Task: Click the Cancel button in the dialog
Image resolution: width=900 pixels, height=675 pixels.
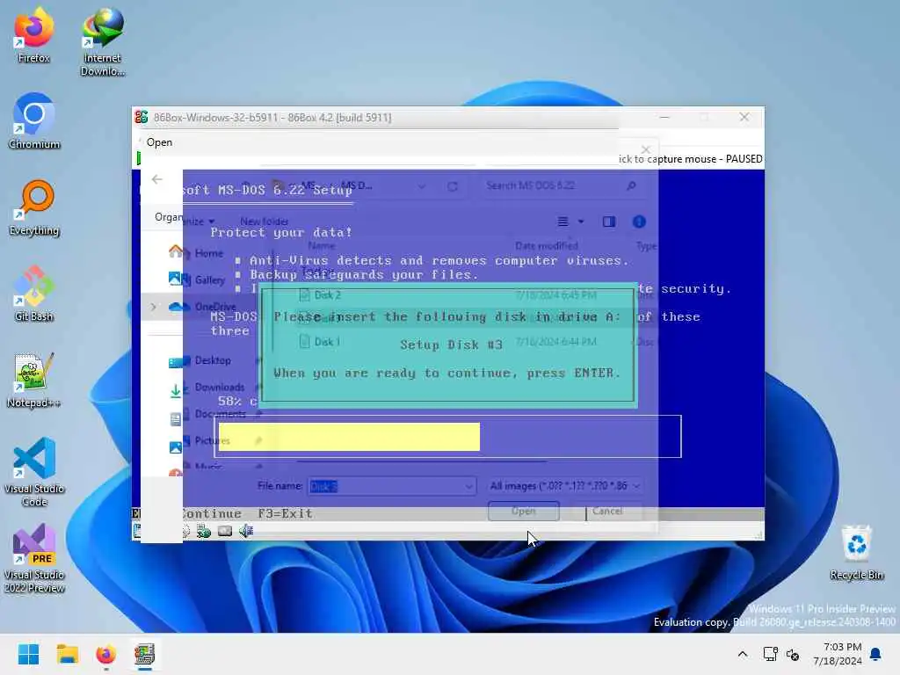Action: coord(607,511)
